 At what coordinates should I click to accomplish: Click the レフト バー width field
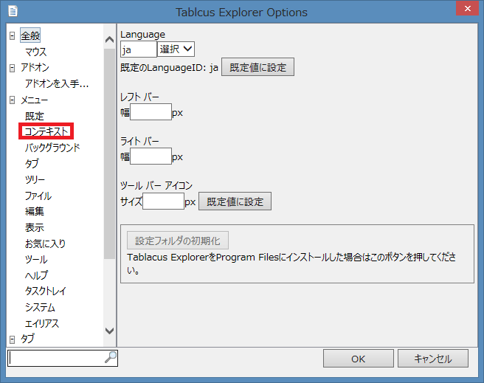[x=151, y=113]
